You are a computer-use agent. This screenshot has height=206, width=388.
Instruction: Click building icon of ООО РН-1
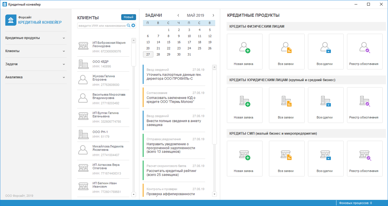click(83, 134)
